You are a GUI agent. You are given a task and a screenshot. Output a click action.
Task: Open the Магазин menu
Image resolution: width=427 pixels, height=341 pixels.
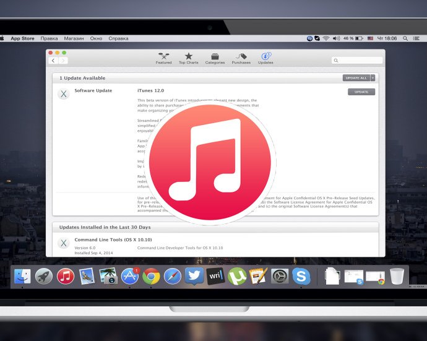[74, 38]
